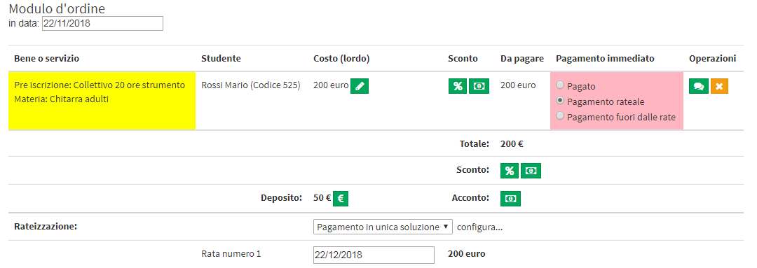Viewport: 757px width, 268px height.
Task: Click the Rossi Mario (Codice 525) student name
Action: pyautogui.click(x=251, y=85)
